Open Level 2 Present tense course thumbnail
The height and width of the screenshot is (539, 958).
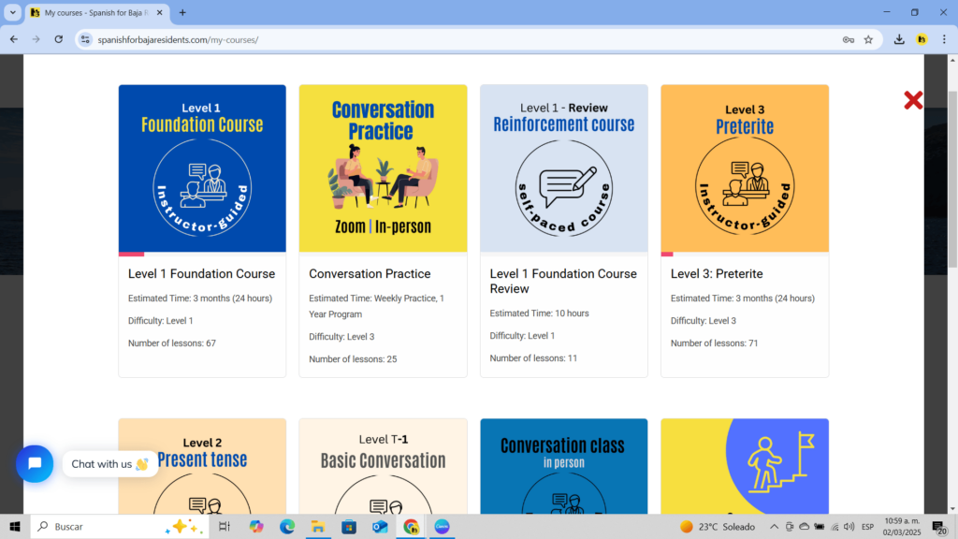click(202, 466)
